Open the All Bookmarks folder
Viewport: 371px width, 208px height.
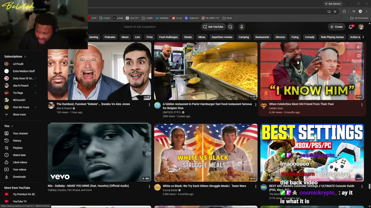(359, 18)
